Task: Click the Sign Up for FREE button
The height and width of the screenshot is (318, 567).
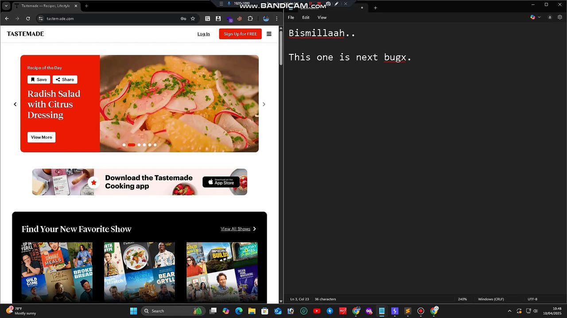Action: 240,34
